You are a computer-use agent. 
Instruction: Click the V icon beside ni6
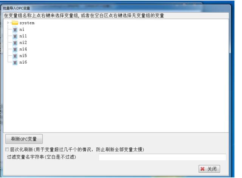[x=15, y=62]
